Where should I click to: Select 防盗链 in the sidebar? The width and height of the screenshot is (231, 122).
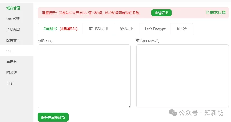pos(12,72)
